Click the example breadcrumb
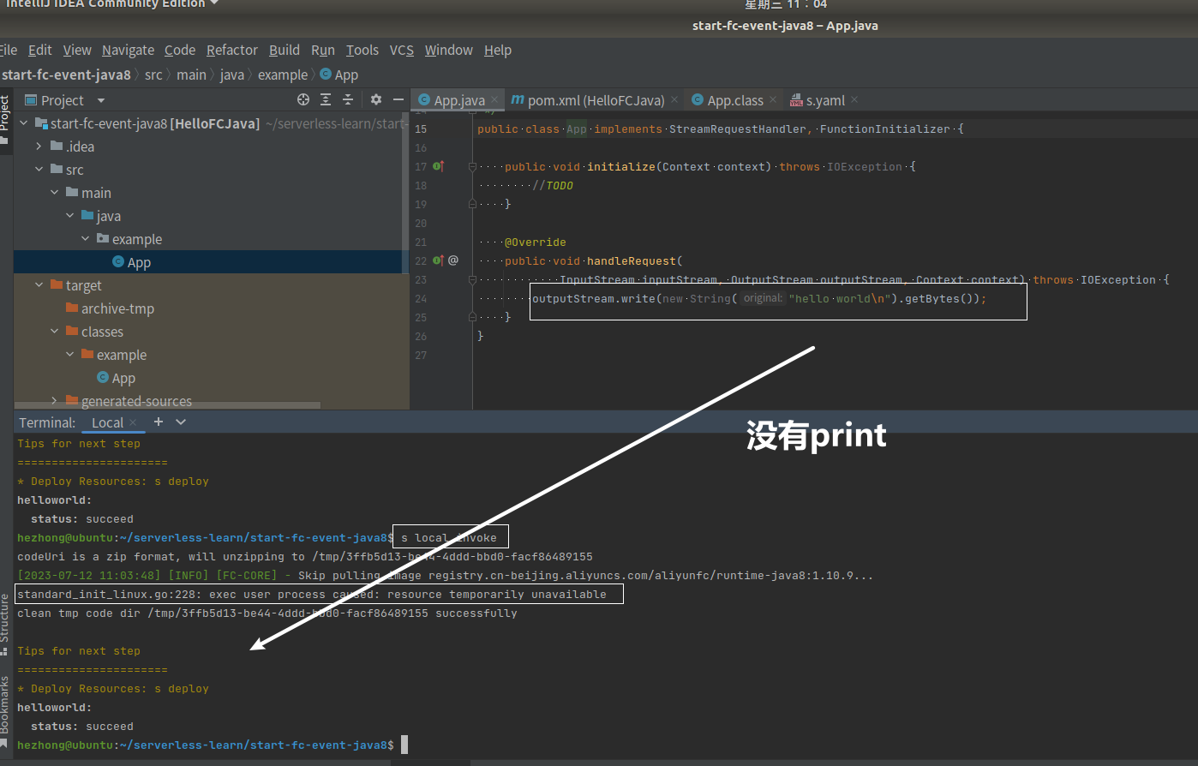Screen dimensions: 1198x766 point(282,75)
